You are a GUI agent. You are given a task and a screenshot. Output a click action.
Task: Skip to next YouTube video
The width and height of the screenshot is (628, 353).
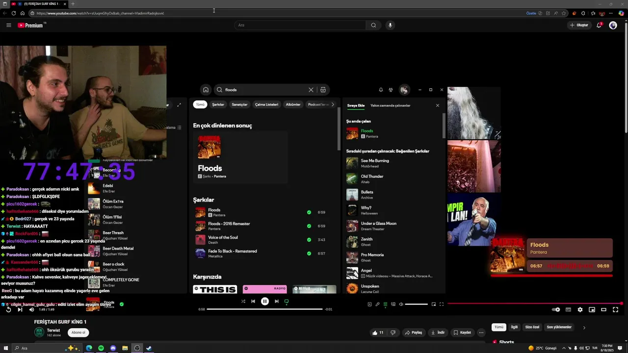(x=20, y=309)
